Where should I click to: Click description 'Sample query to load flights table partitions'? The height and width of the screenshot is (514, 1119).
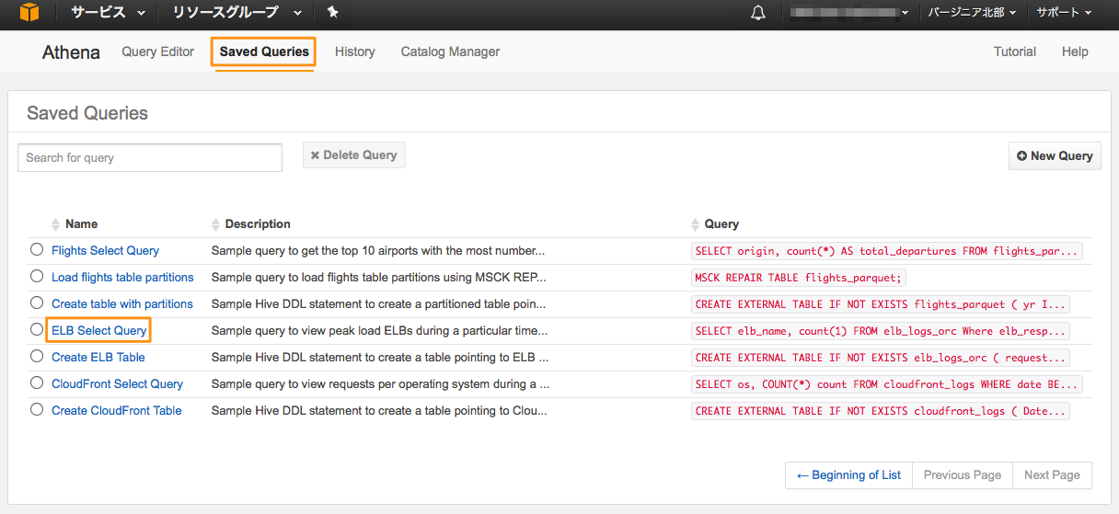pos(379,277)
